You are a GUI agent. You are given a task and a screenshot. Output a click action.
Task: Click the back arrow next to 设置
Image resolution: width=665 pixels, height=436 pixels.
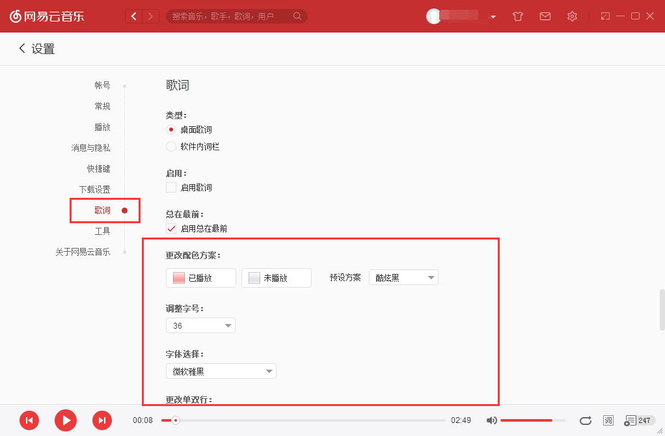click(x=21, y=48)
